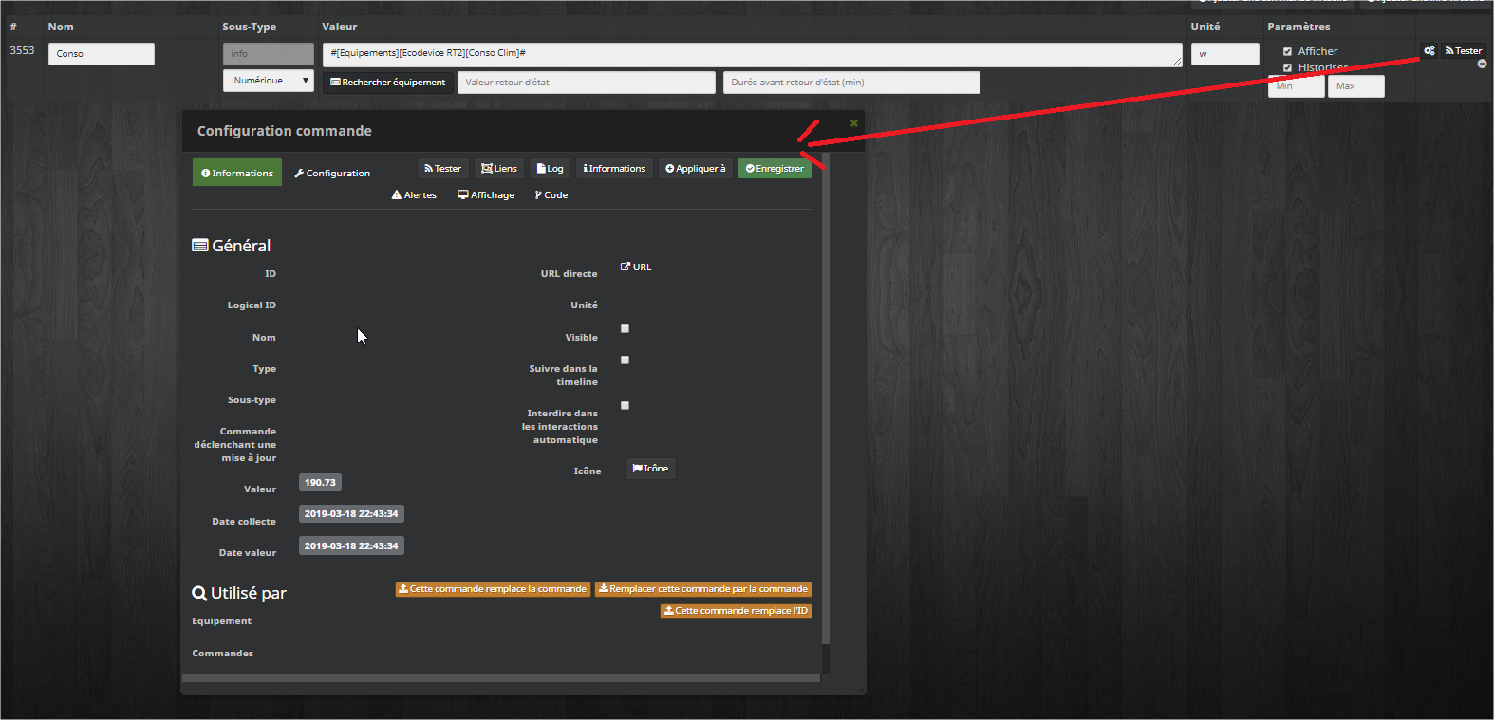
Task: Click Remplacer cette commande par la commande
Action: [x=703, y=589]
